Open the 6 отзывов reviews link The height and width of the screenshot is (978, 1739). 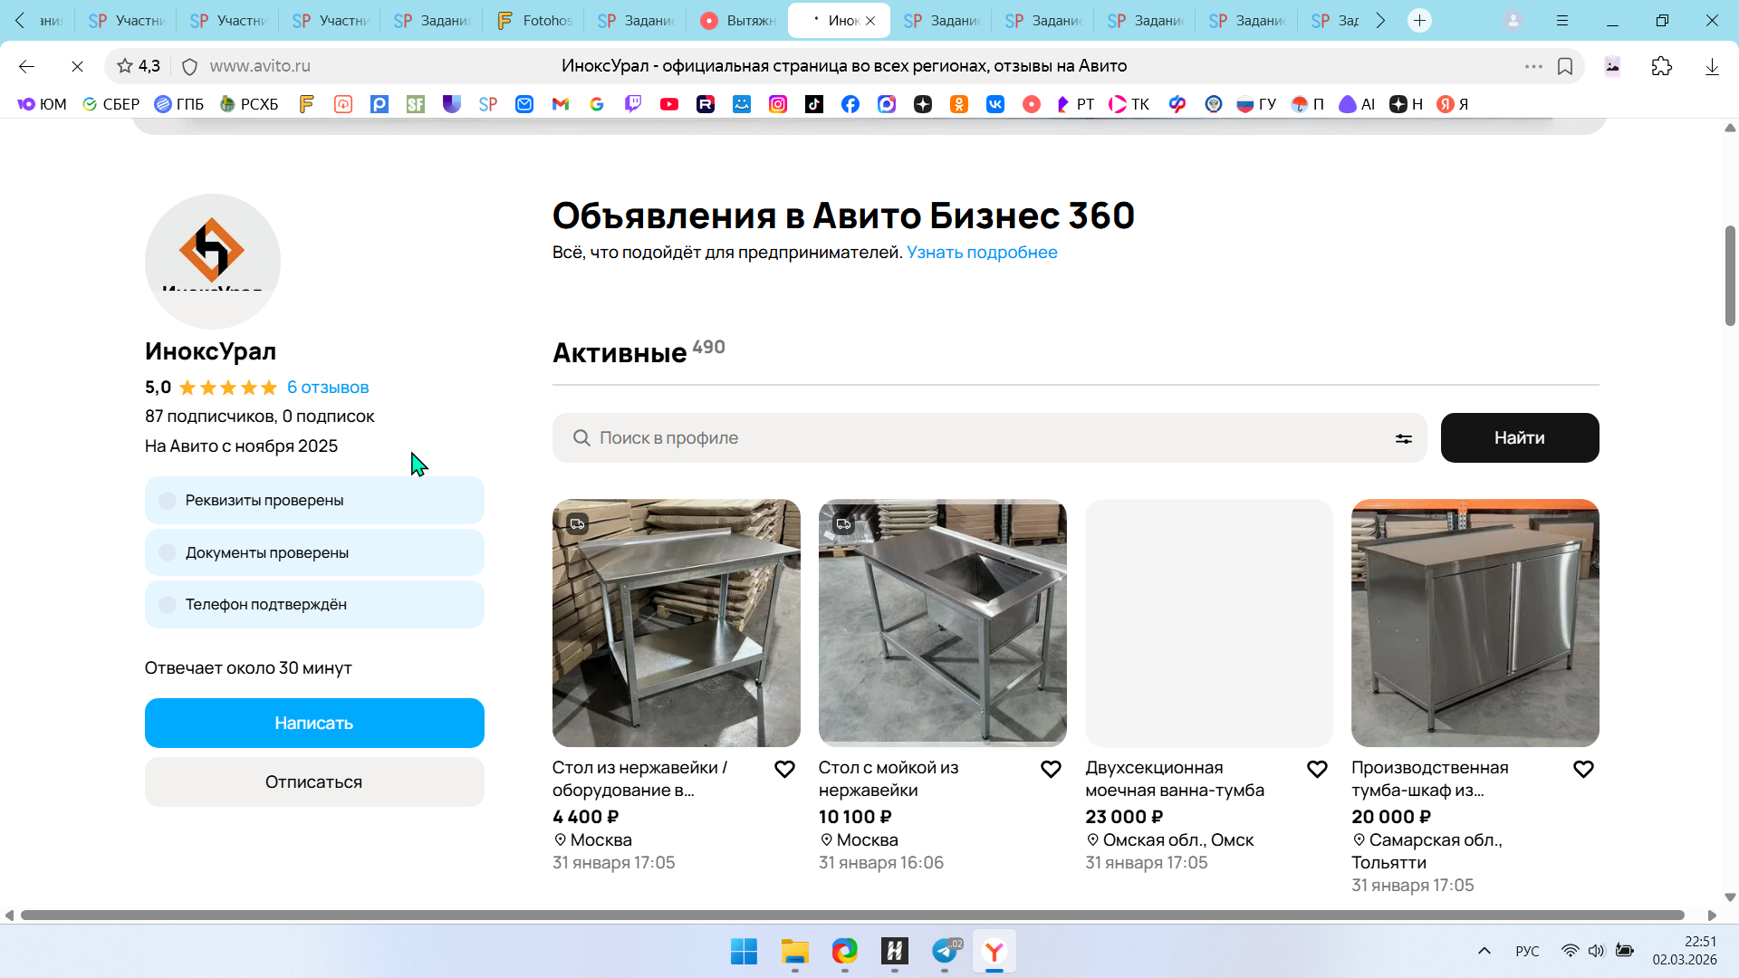(x=328, y=388)
